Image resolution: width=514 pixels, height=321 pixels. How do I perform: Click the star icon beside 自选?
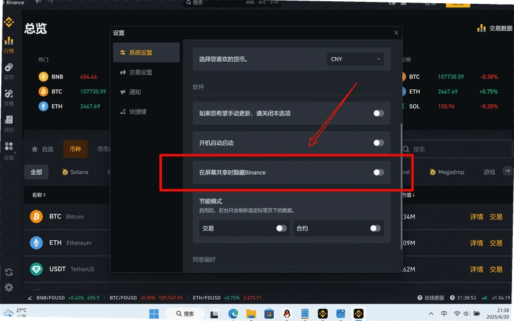click(x=35, y=149)
